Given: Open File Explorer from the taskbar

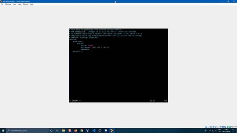Looking at the screenshot, I should [x=63, y=130].
